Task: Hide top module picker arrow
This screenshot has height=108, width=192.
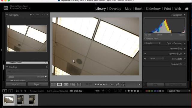Action: click(x=96, y=4)
